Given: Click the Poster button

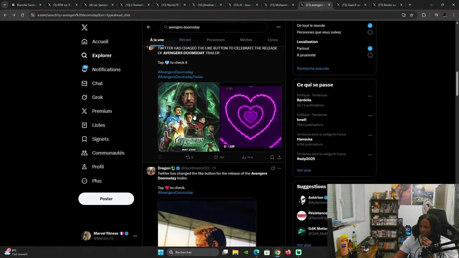Looking at the screenshot, I should click(x=106, y=199).
